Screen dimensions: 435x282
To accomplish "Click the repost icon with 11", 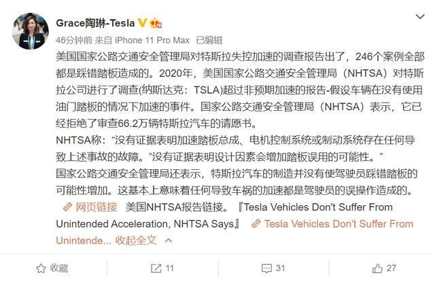I will (x=155, y=268).
